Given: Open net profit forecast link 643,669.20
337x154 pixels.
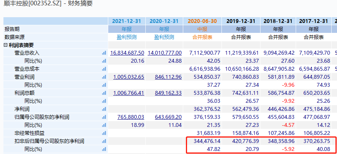Looking at the screenshot, I should tap(168, 117).
